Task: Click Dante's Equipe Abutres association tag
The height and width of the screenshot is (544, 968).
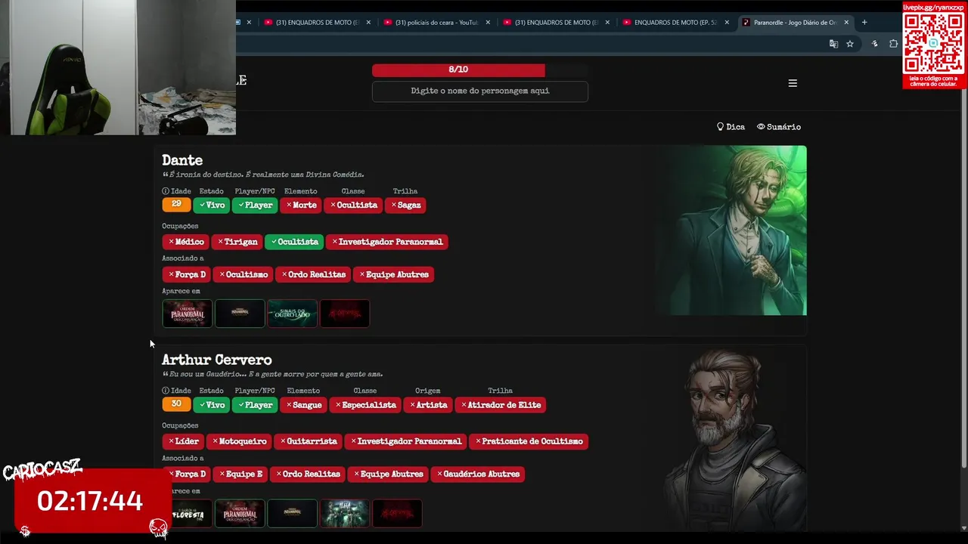Action: coord(393,274)
